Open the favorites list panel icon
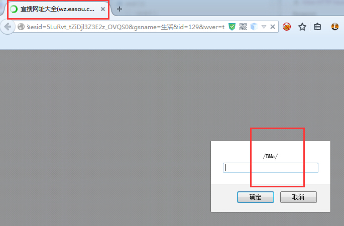The width and height of the screenshot is (344, 226). click(x=317, y=27)
